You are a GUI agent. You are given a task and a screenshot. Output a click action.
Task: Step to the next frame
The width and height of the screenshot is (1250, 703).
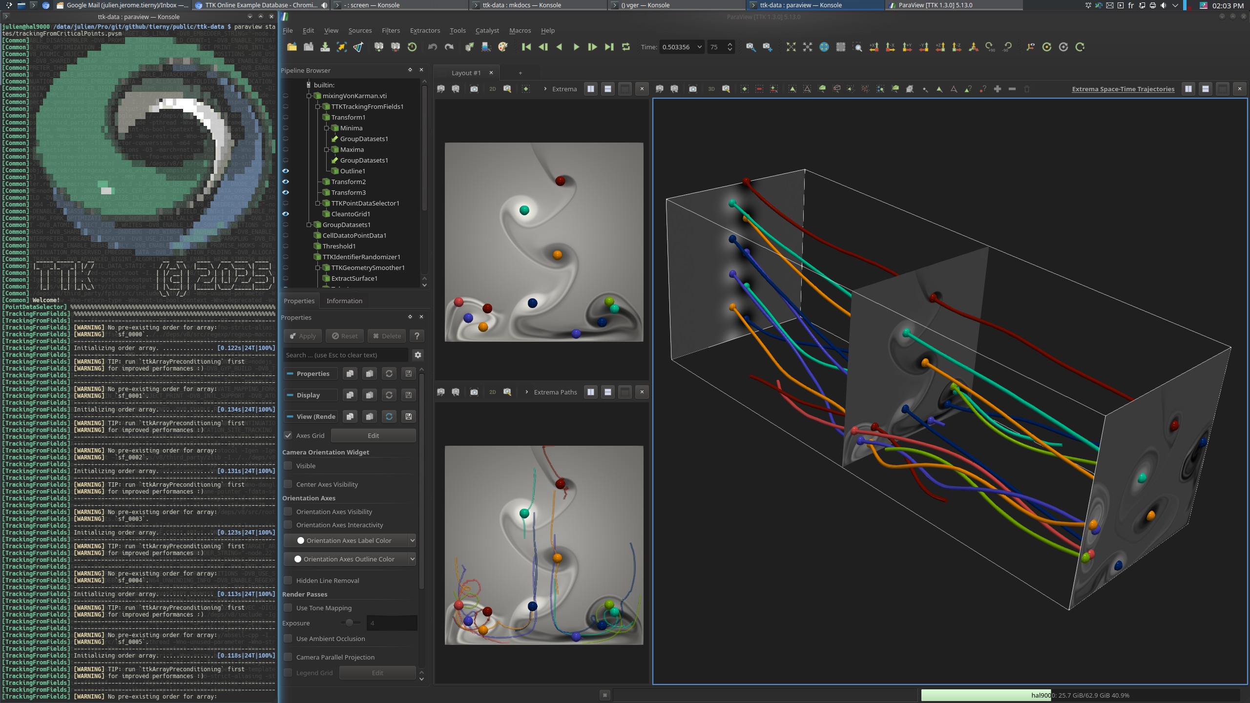593,47
